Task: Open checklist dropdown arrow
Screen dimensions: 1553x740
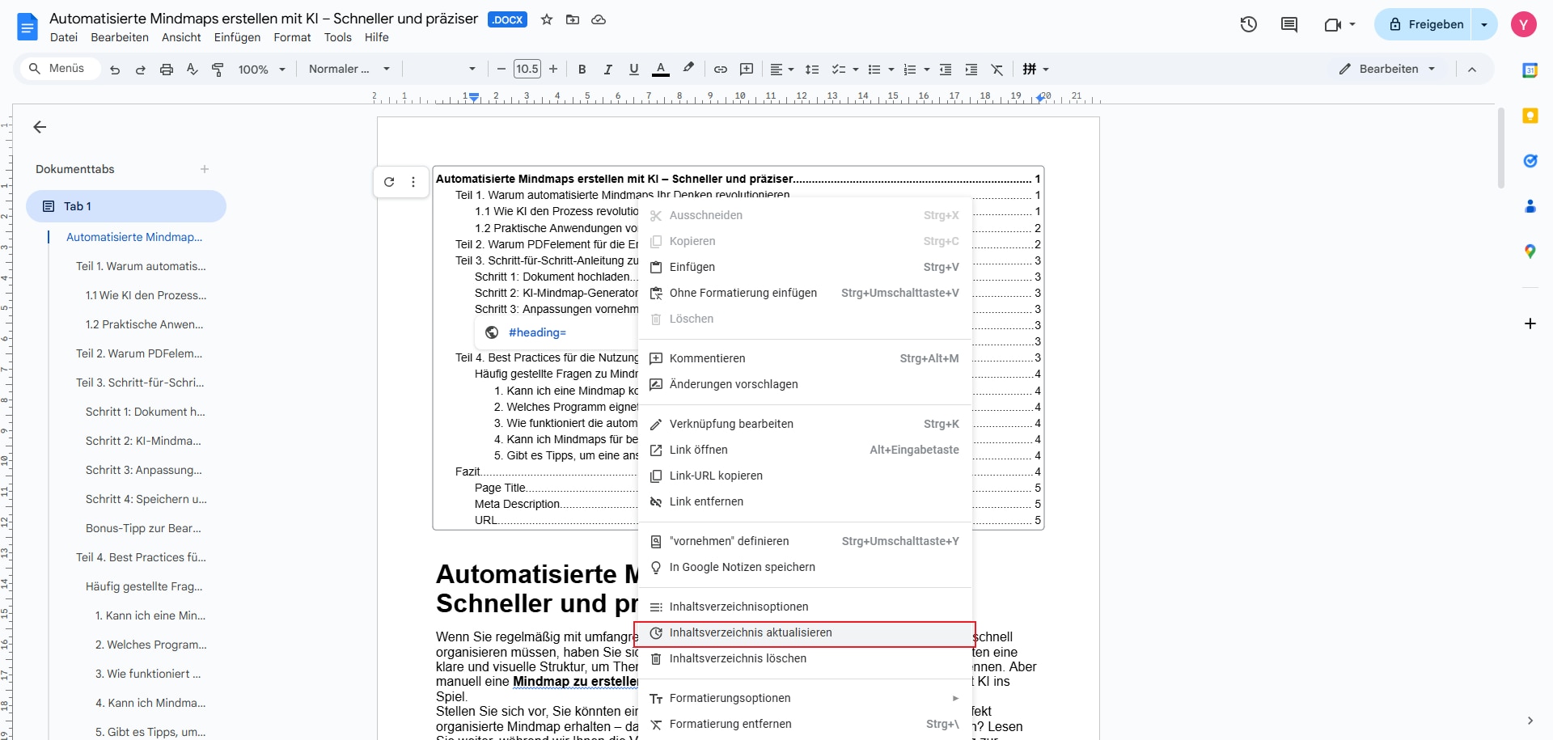Action: coord(856,70)
